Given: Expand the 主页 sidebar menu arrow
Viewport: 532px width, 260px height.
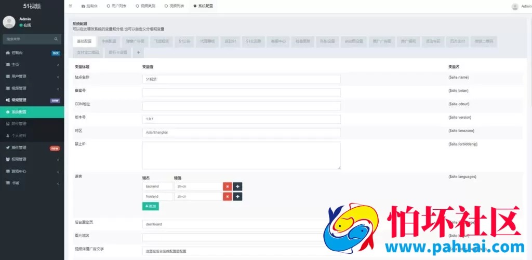Looking at the screenshot, I should point(58,65).
